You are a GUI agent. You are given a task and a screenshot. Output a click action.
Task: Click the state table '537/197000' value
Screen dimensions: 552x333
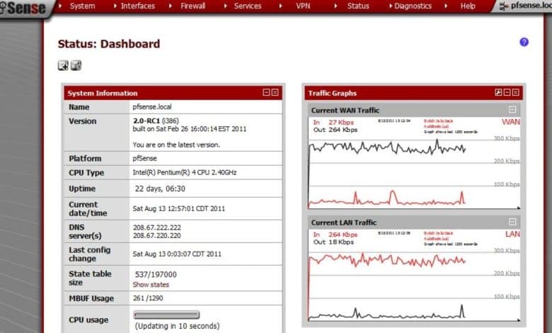pos(156,274)
